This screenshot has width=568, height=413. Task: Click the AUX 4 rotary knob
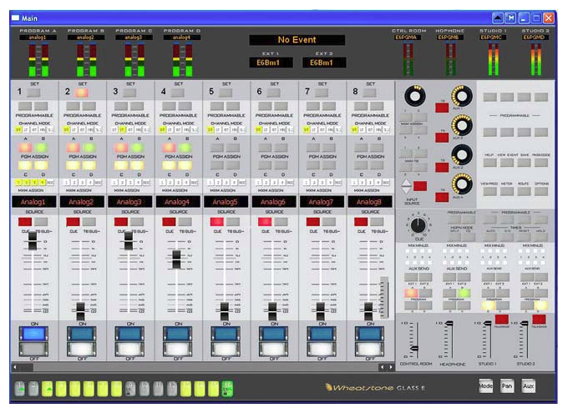[x=461, y=184]
